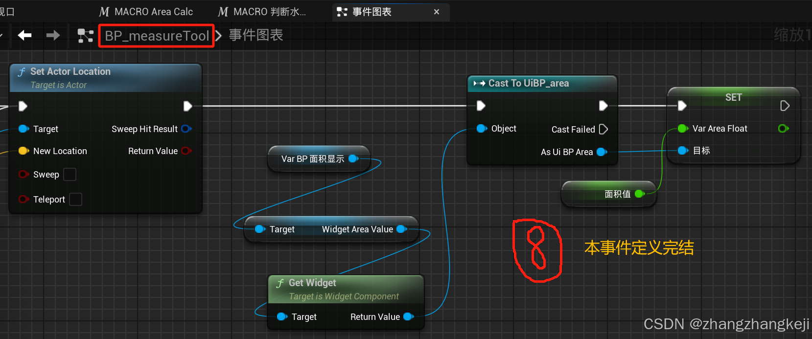Click the breadcrumb chevron after BP_measureTool
812x339 pixels.
[219, 36]
